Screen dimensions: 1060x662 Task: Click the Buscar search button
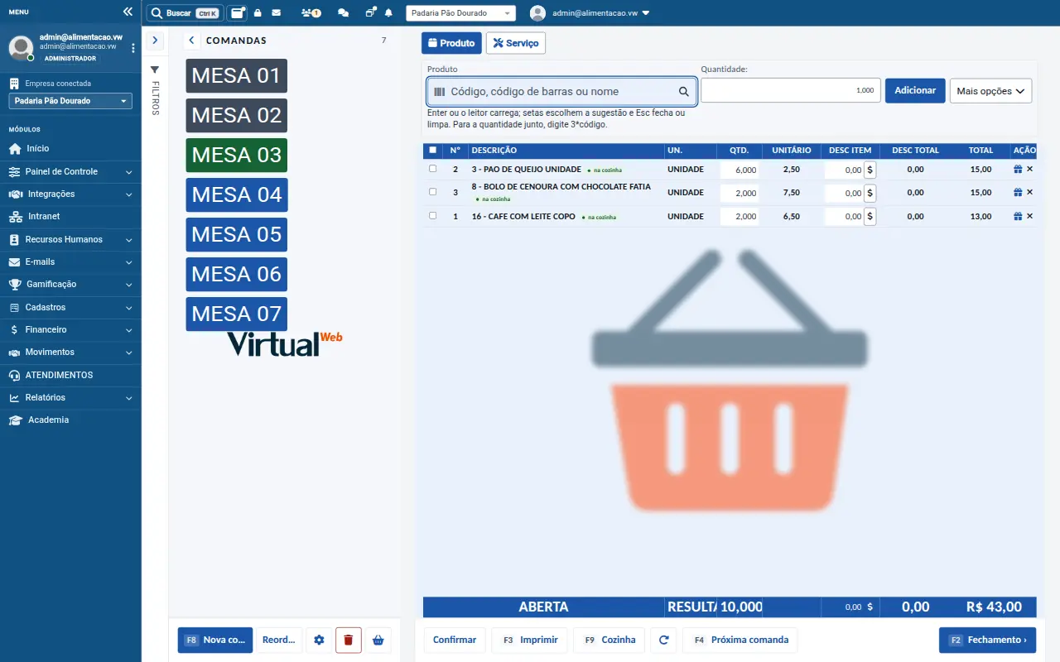(x=185, y=13)
